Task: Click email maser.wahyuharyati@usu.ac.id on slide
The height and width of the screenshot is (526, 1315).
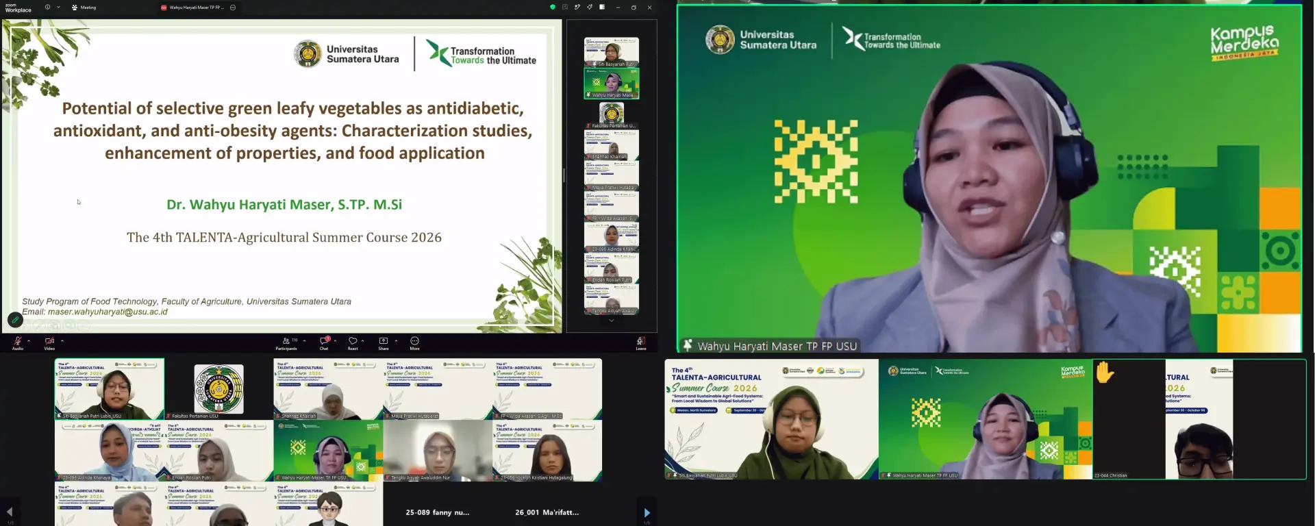Action: pos(108,312)
